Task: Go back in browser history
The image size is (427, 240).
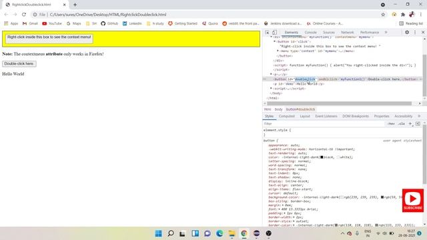Action: pos(6,15)
